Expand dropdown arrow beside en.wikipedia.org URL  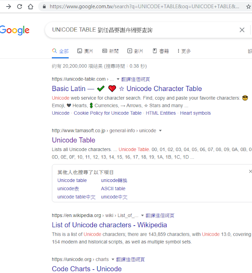click(142, 216)
